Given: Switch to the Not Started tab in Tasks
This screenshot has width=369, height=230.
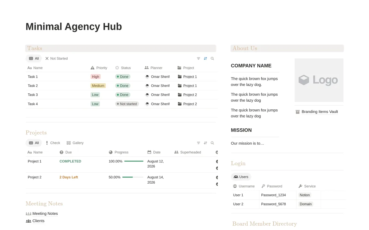Looking at the screenshot, I should (57, 58).
